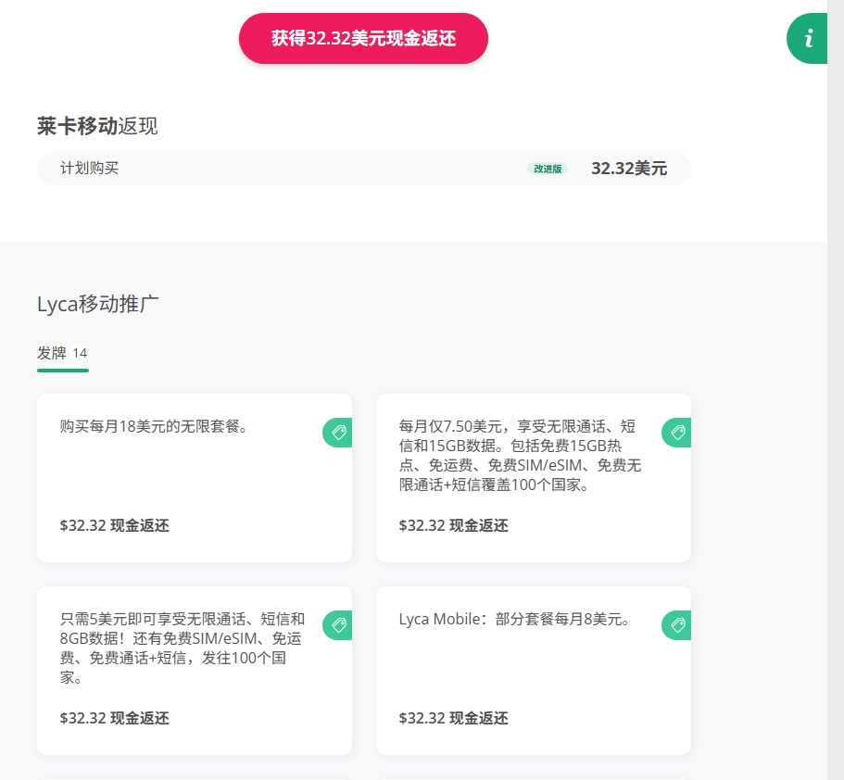Click the Lyca移动推广 heading
Viewport: 844px width, 780px height.
point(98,304)
